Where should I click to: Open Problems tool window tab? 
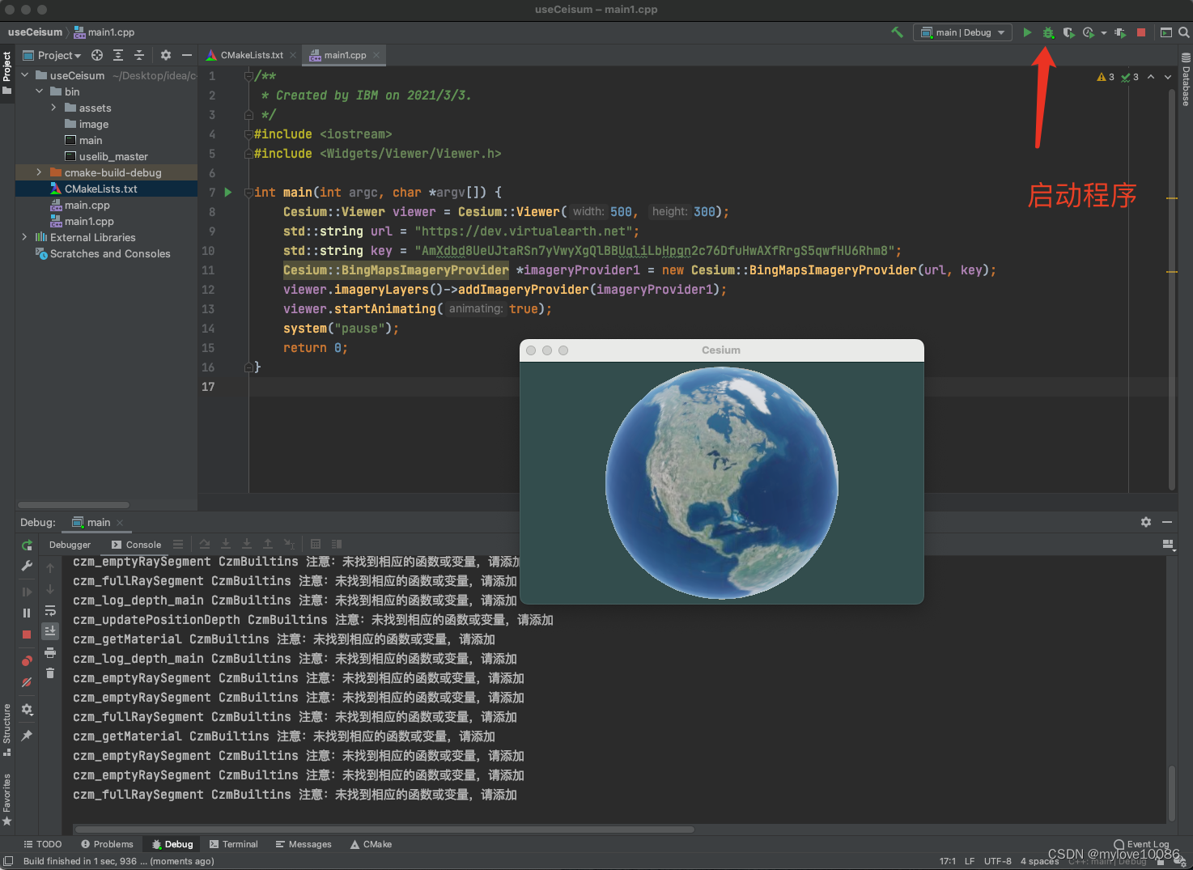click(x=107, y=844)
